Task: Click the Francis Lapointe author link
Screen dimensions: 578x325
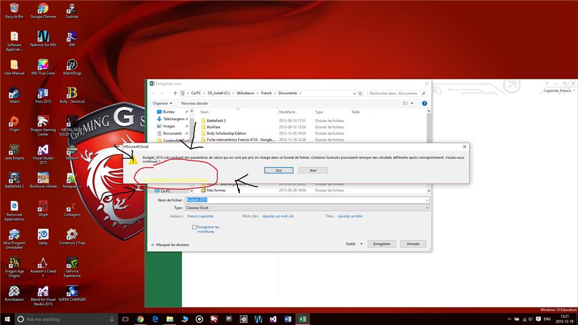Action: coord(200,216)
